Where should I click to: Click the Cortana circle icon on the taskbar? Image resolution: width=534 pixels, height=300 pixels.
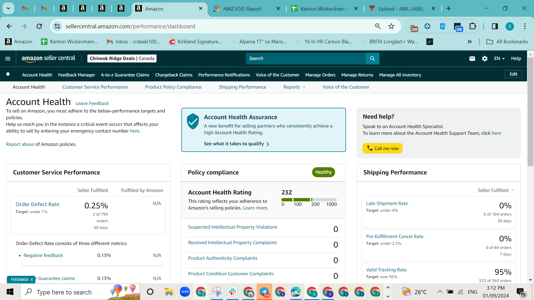click(x=150, y=292)
